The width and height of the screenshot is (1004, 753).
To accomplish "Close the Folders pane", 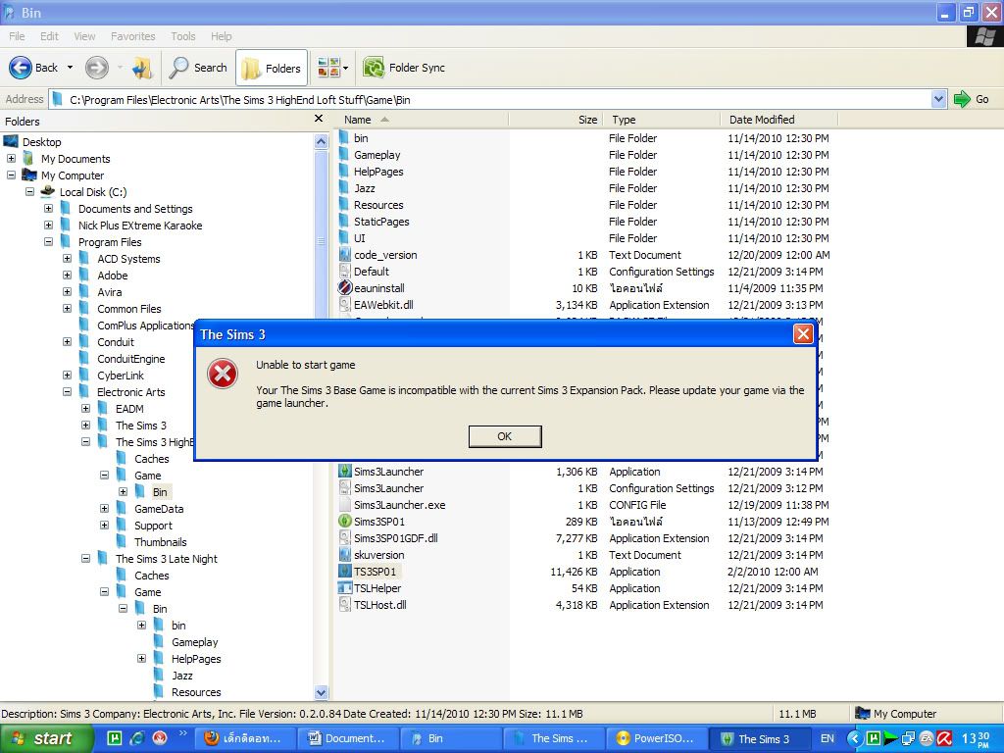I will [319, 119].
